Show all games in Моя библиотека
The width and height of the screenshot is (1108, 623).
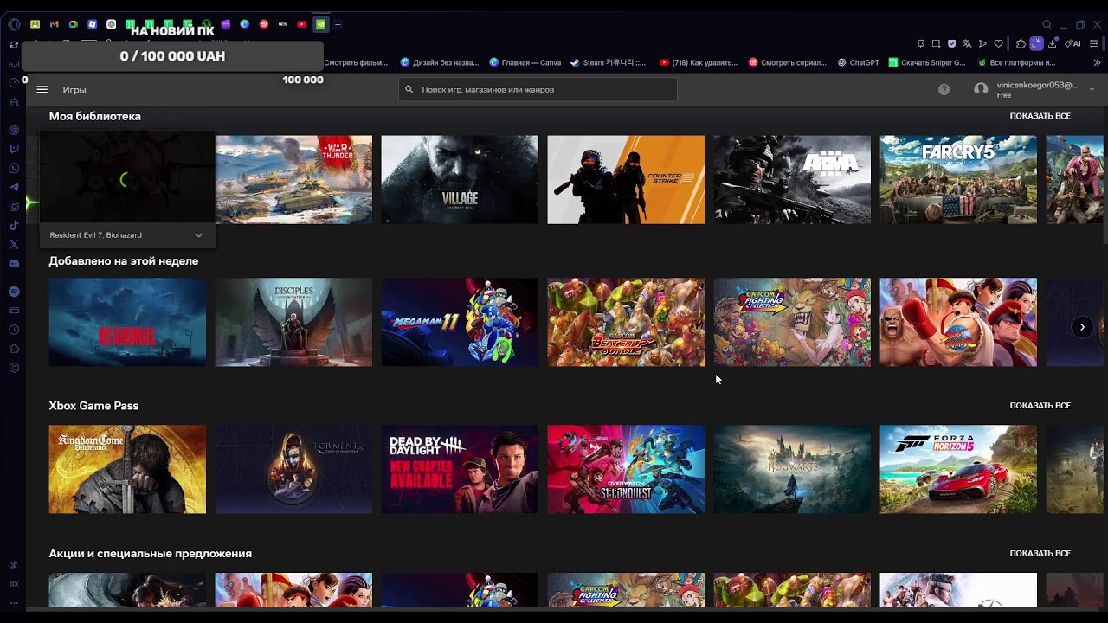1040,116
